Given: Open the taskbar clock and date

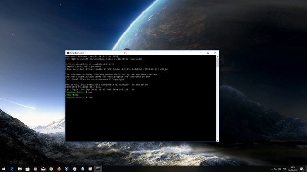Looking at the screenshot, I should click(293, 169).
